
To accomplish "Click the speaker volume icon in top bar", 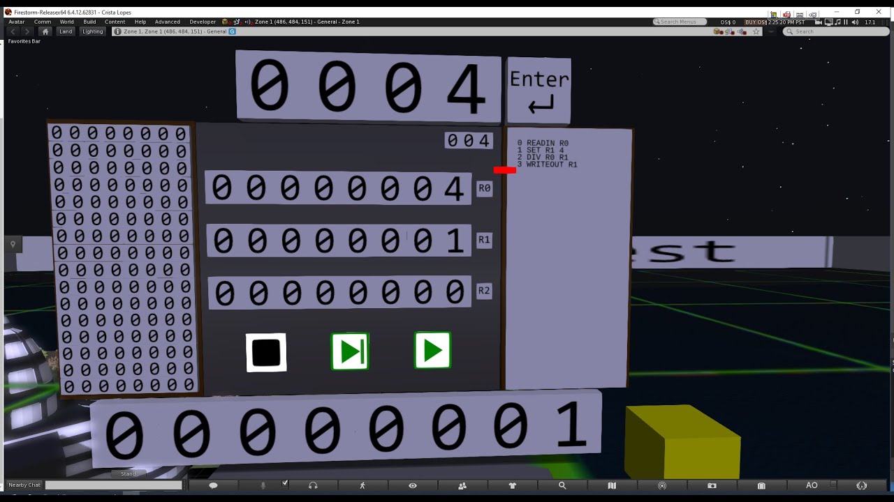I will coord(856,22).
